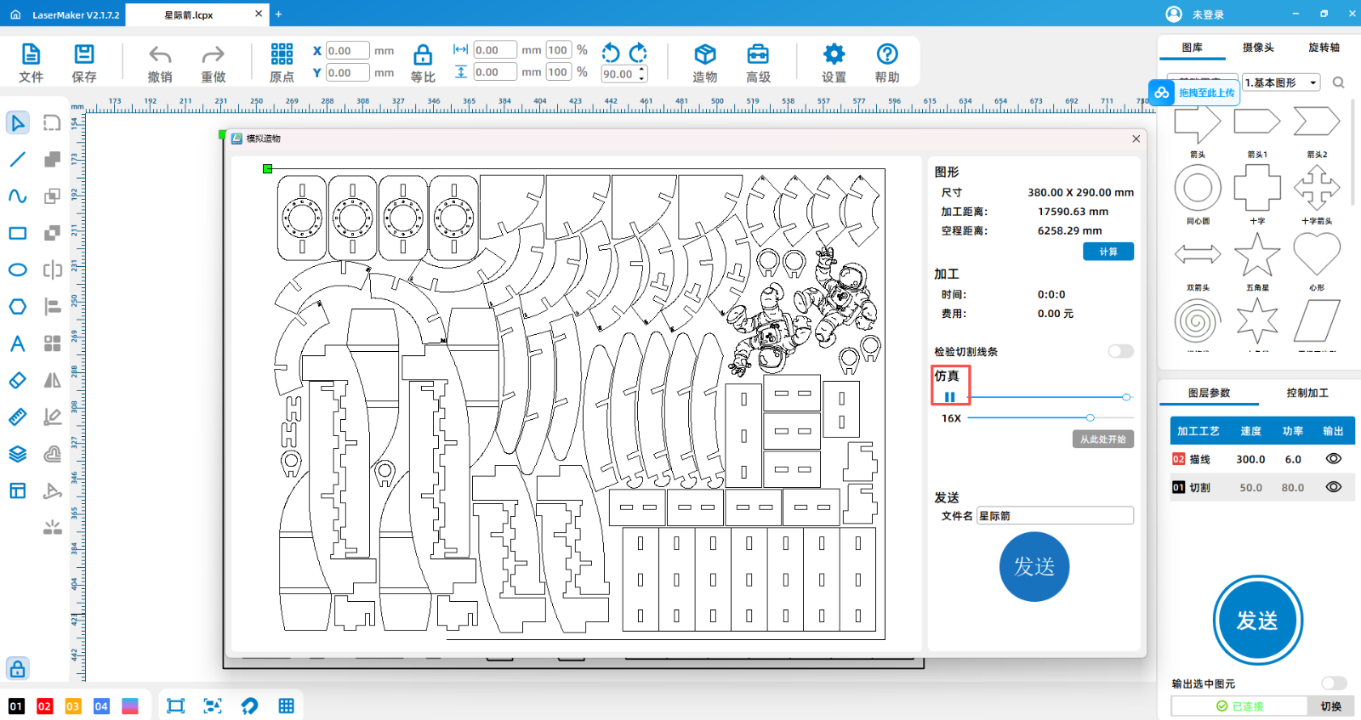Hide output for the 描线 layer
The height and width of the screenshot is (720, 1361).
click(1333, 459)
